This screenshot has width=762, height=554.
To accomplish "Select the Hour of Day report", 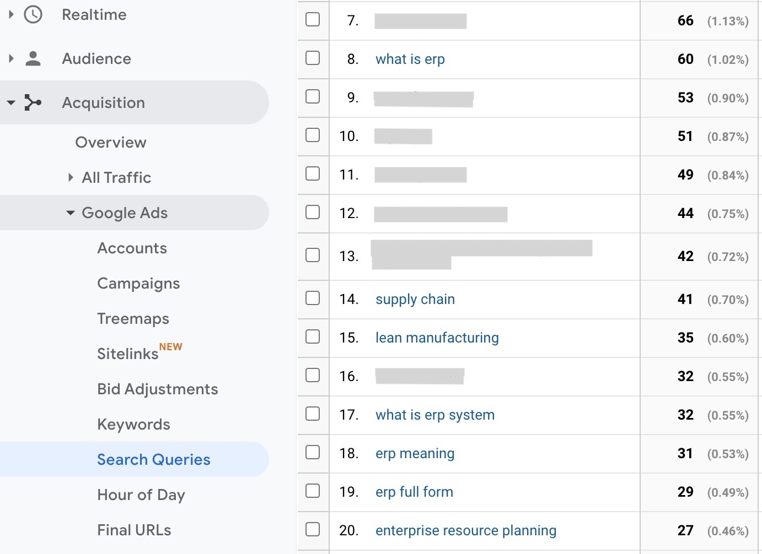I will pos(141,495).
